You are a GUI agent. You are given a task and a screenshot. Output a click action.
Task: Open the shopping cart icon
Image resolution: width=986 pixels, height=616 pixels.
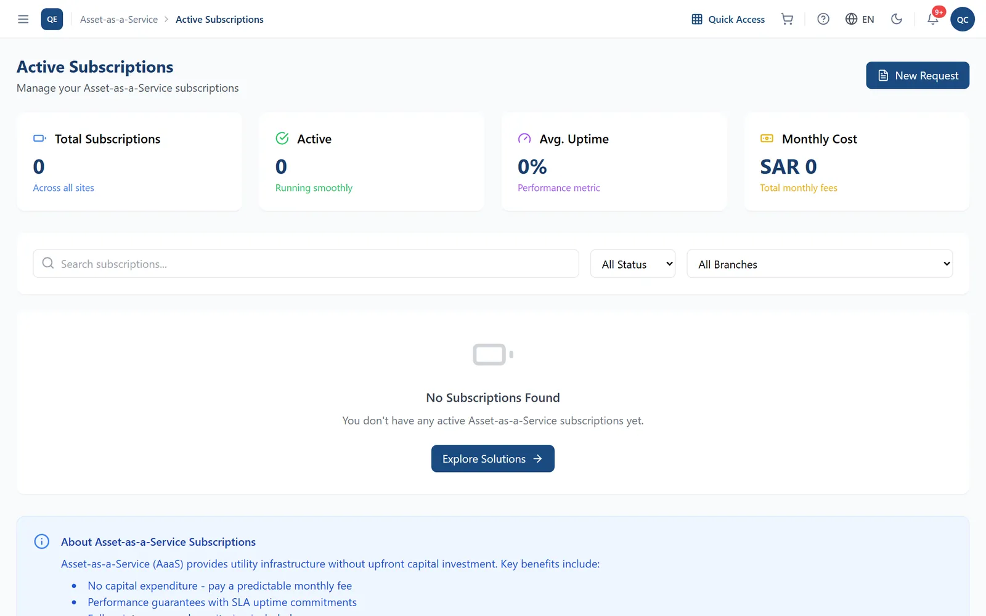pos(787,19)
